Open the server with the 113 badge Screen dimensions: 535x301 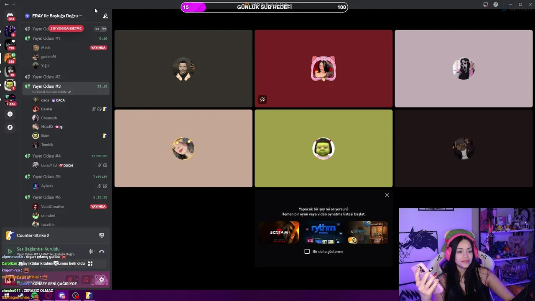[x=10, y=44]
